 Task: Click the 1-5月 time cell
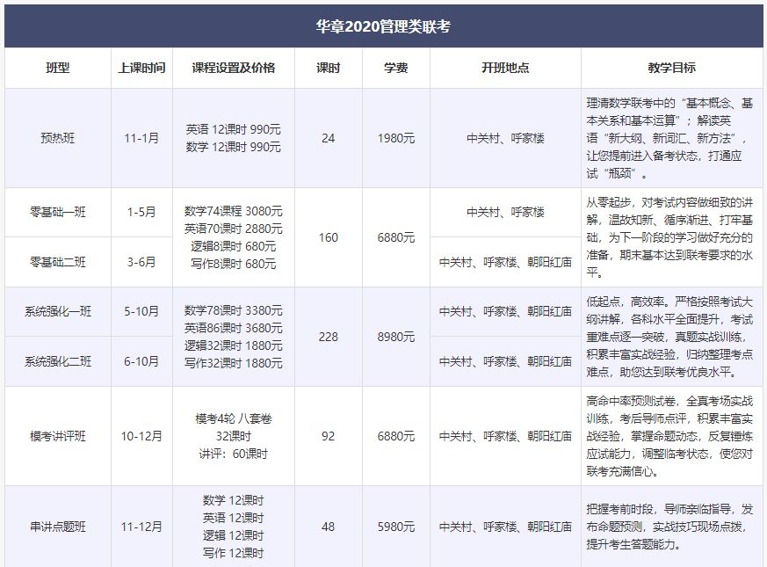141,212
